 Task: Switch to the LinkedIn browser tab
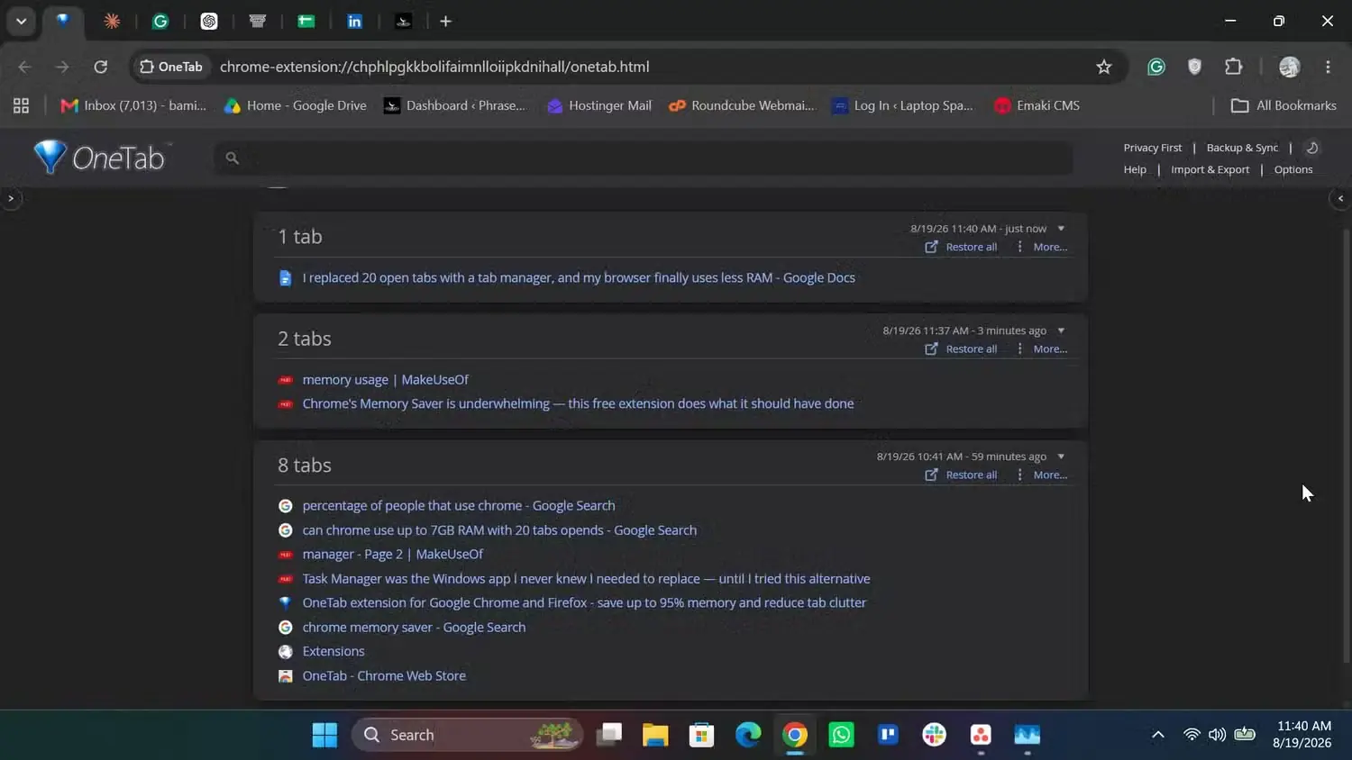coord(355,21)
